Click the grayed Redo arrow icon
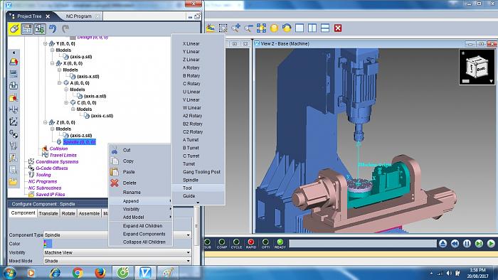The height and width of the screenshot is (280, 498). (x=65, y=29)
